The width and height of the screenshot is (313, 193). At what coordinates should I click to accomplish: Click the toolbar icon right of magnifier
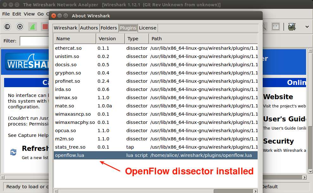click(x=276, y=27)
